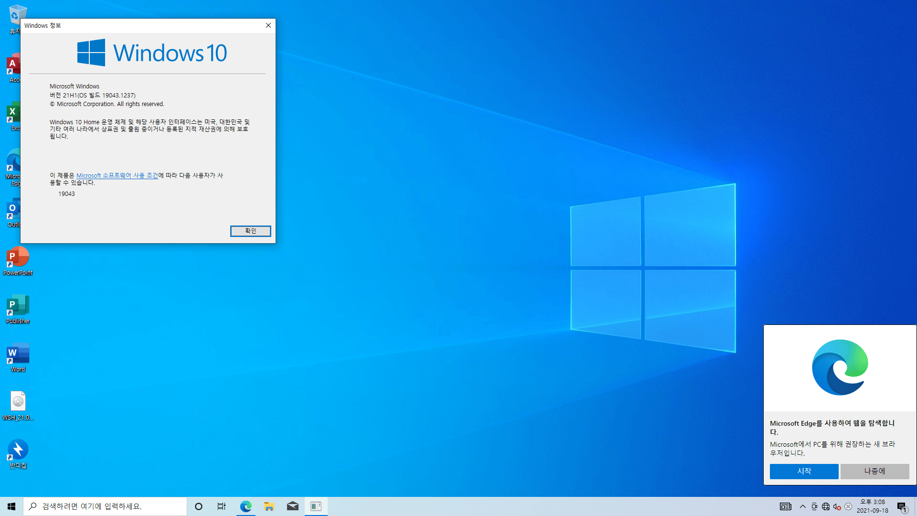Launch Microsoft Edge from the taskbar
917x516 pixels.
click(245, 506)
